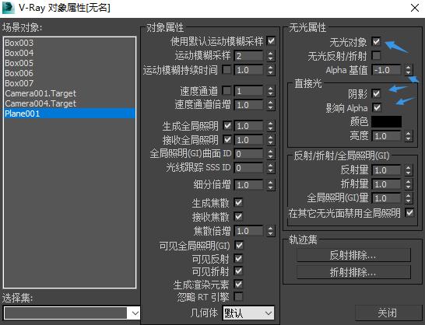Enable the 速度通道 checkbox
This screenshot has width=425, height=325.
click(227, 90)
